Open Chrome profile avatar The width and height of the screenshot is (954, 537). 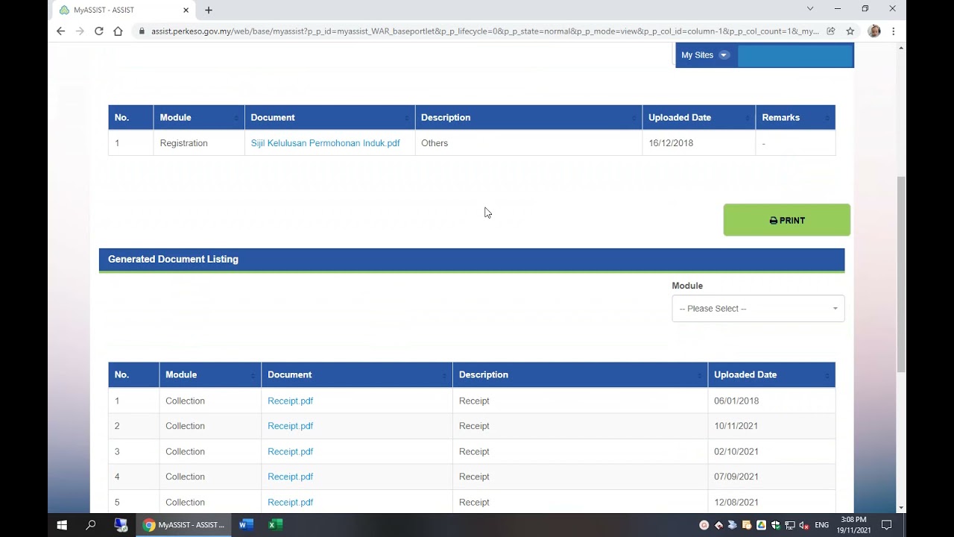(x=874, y=31)
